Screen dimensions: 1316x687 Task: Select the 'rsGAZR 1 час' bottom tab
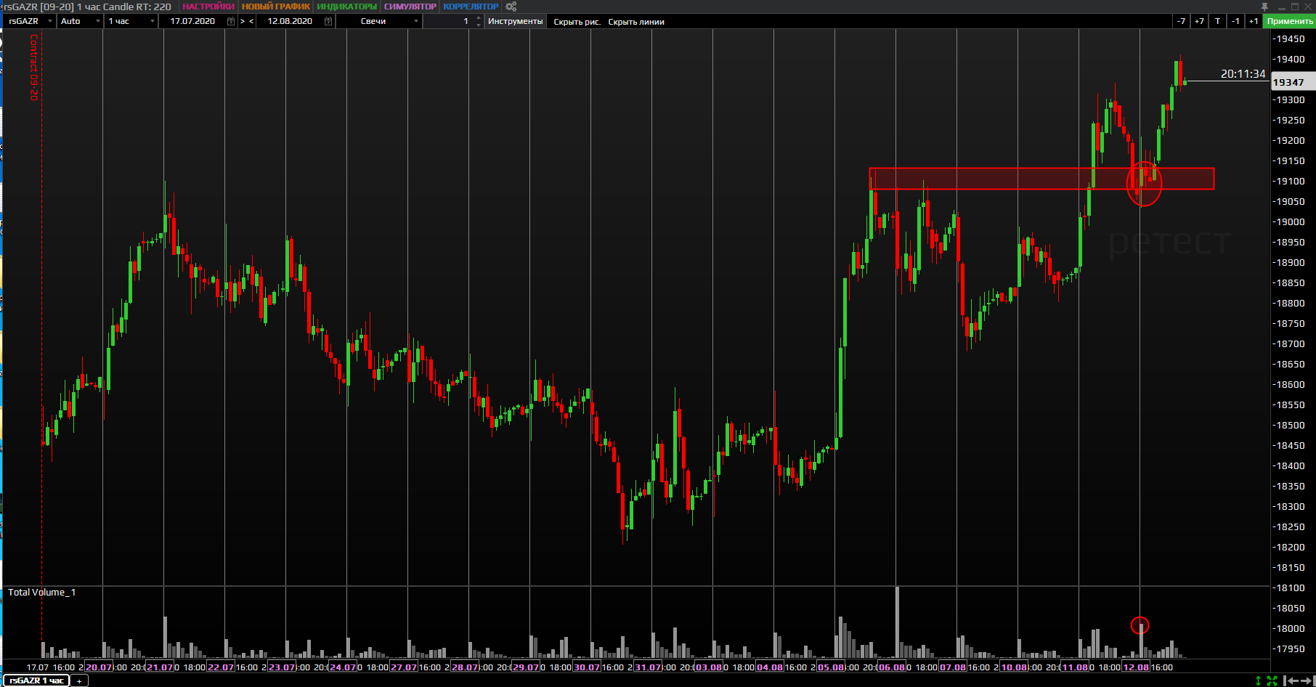click(x=36, y=680)
